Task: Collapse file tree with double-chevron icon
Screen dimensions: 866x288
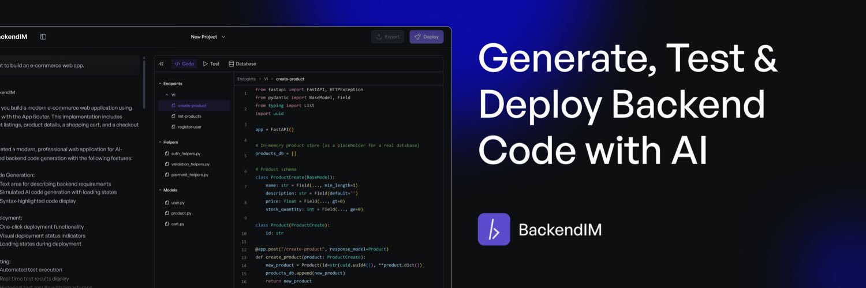Action: [162, 64]
